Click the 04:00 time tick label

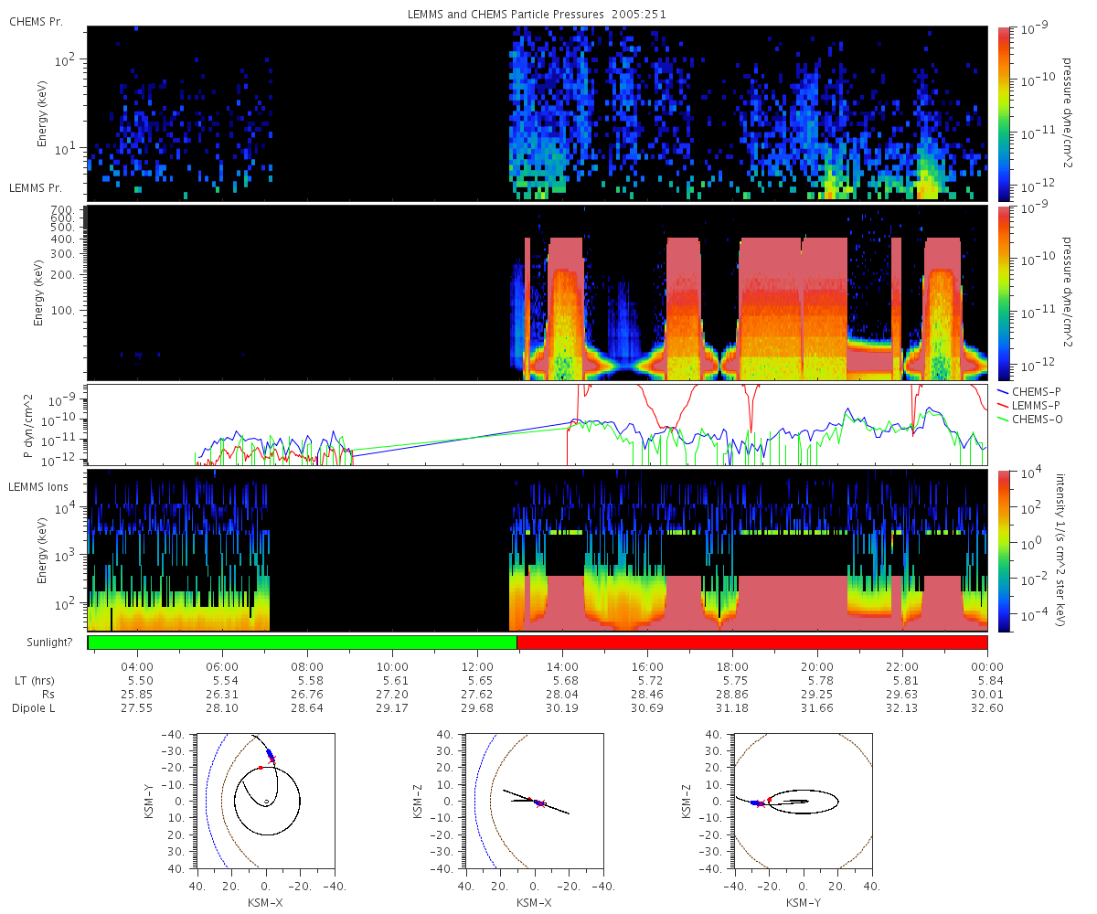tap(137, 668)
